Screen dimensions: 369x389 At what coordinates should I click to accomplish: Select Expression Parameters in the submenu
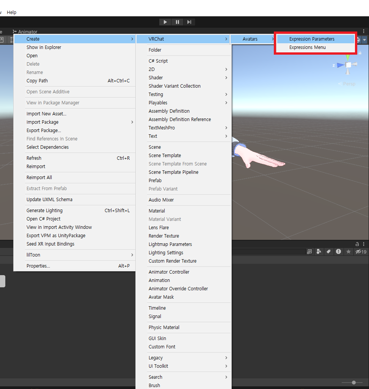click(x=316, y=39)
